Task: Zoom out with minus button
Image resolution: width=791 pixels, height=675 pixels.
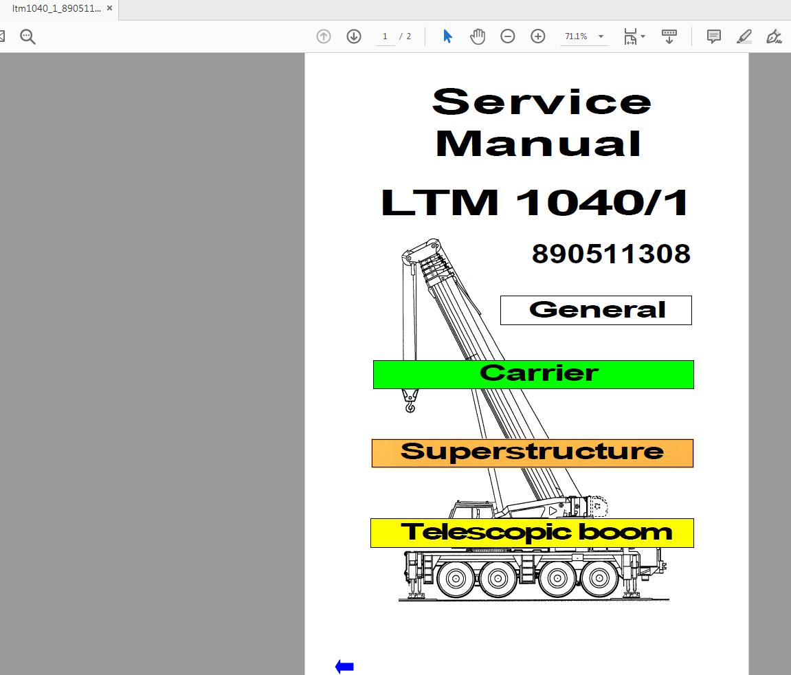Action: pos(507,36)
